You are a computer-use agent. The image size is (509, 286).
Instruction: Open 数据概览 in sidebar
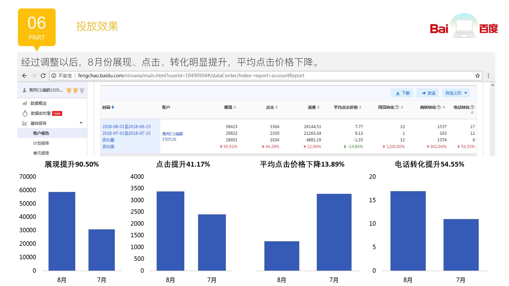[x=38, y=103]
